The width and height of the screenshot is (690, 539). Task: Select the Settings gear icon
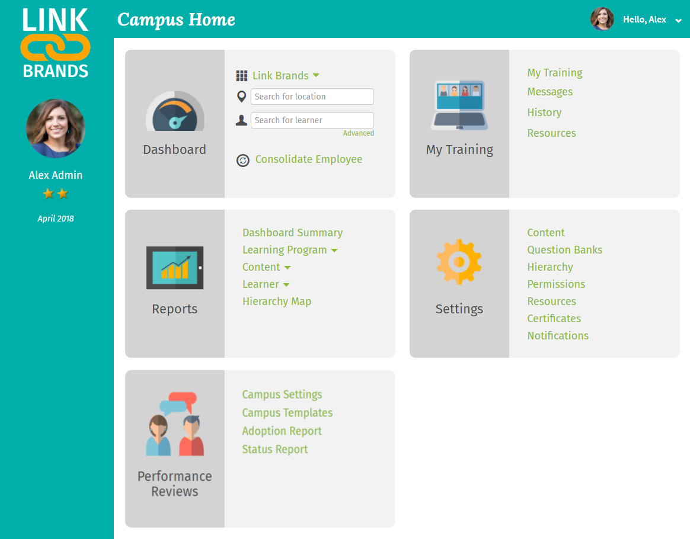click(459, 261)
